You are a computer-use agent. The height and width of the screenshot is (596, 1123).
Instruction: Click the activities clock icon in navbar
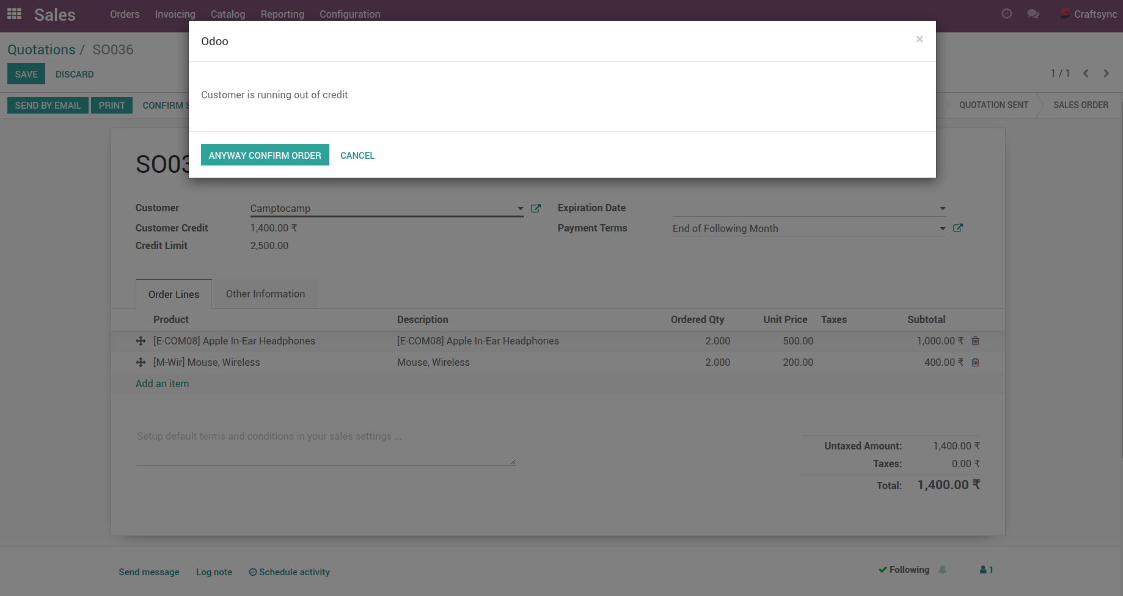point(1006,13)
